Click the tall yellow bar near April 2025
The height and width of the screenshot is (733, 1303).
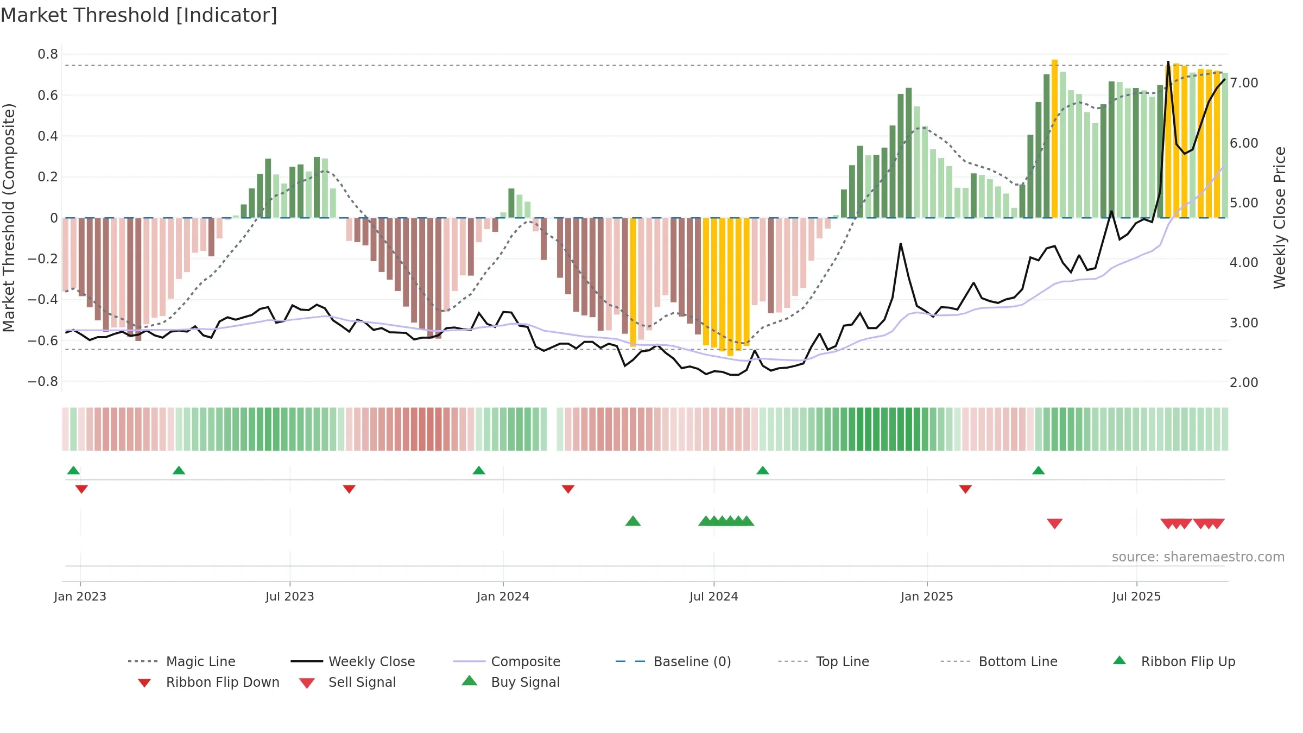click(1055, 138)
